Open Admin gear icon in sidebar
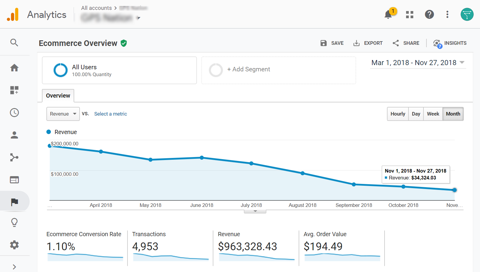 pos(14,245)
